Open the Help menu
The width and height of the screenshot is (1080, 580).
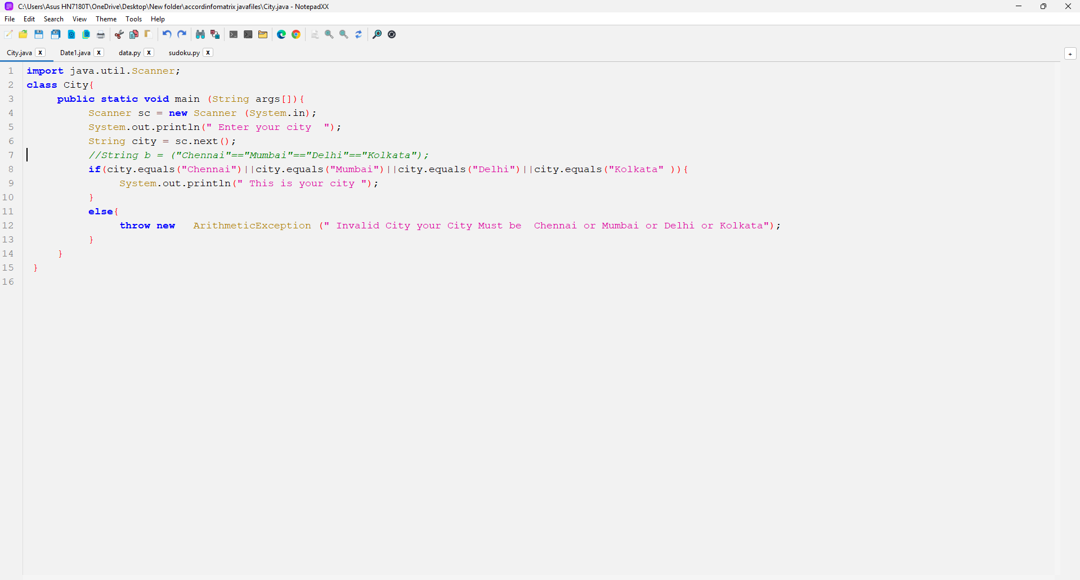point(158,19)
